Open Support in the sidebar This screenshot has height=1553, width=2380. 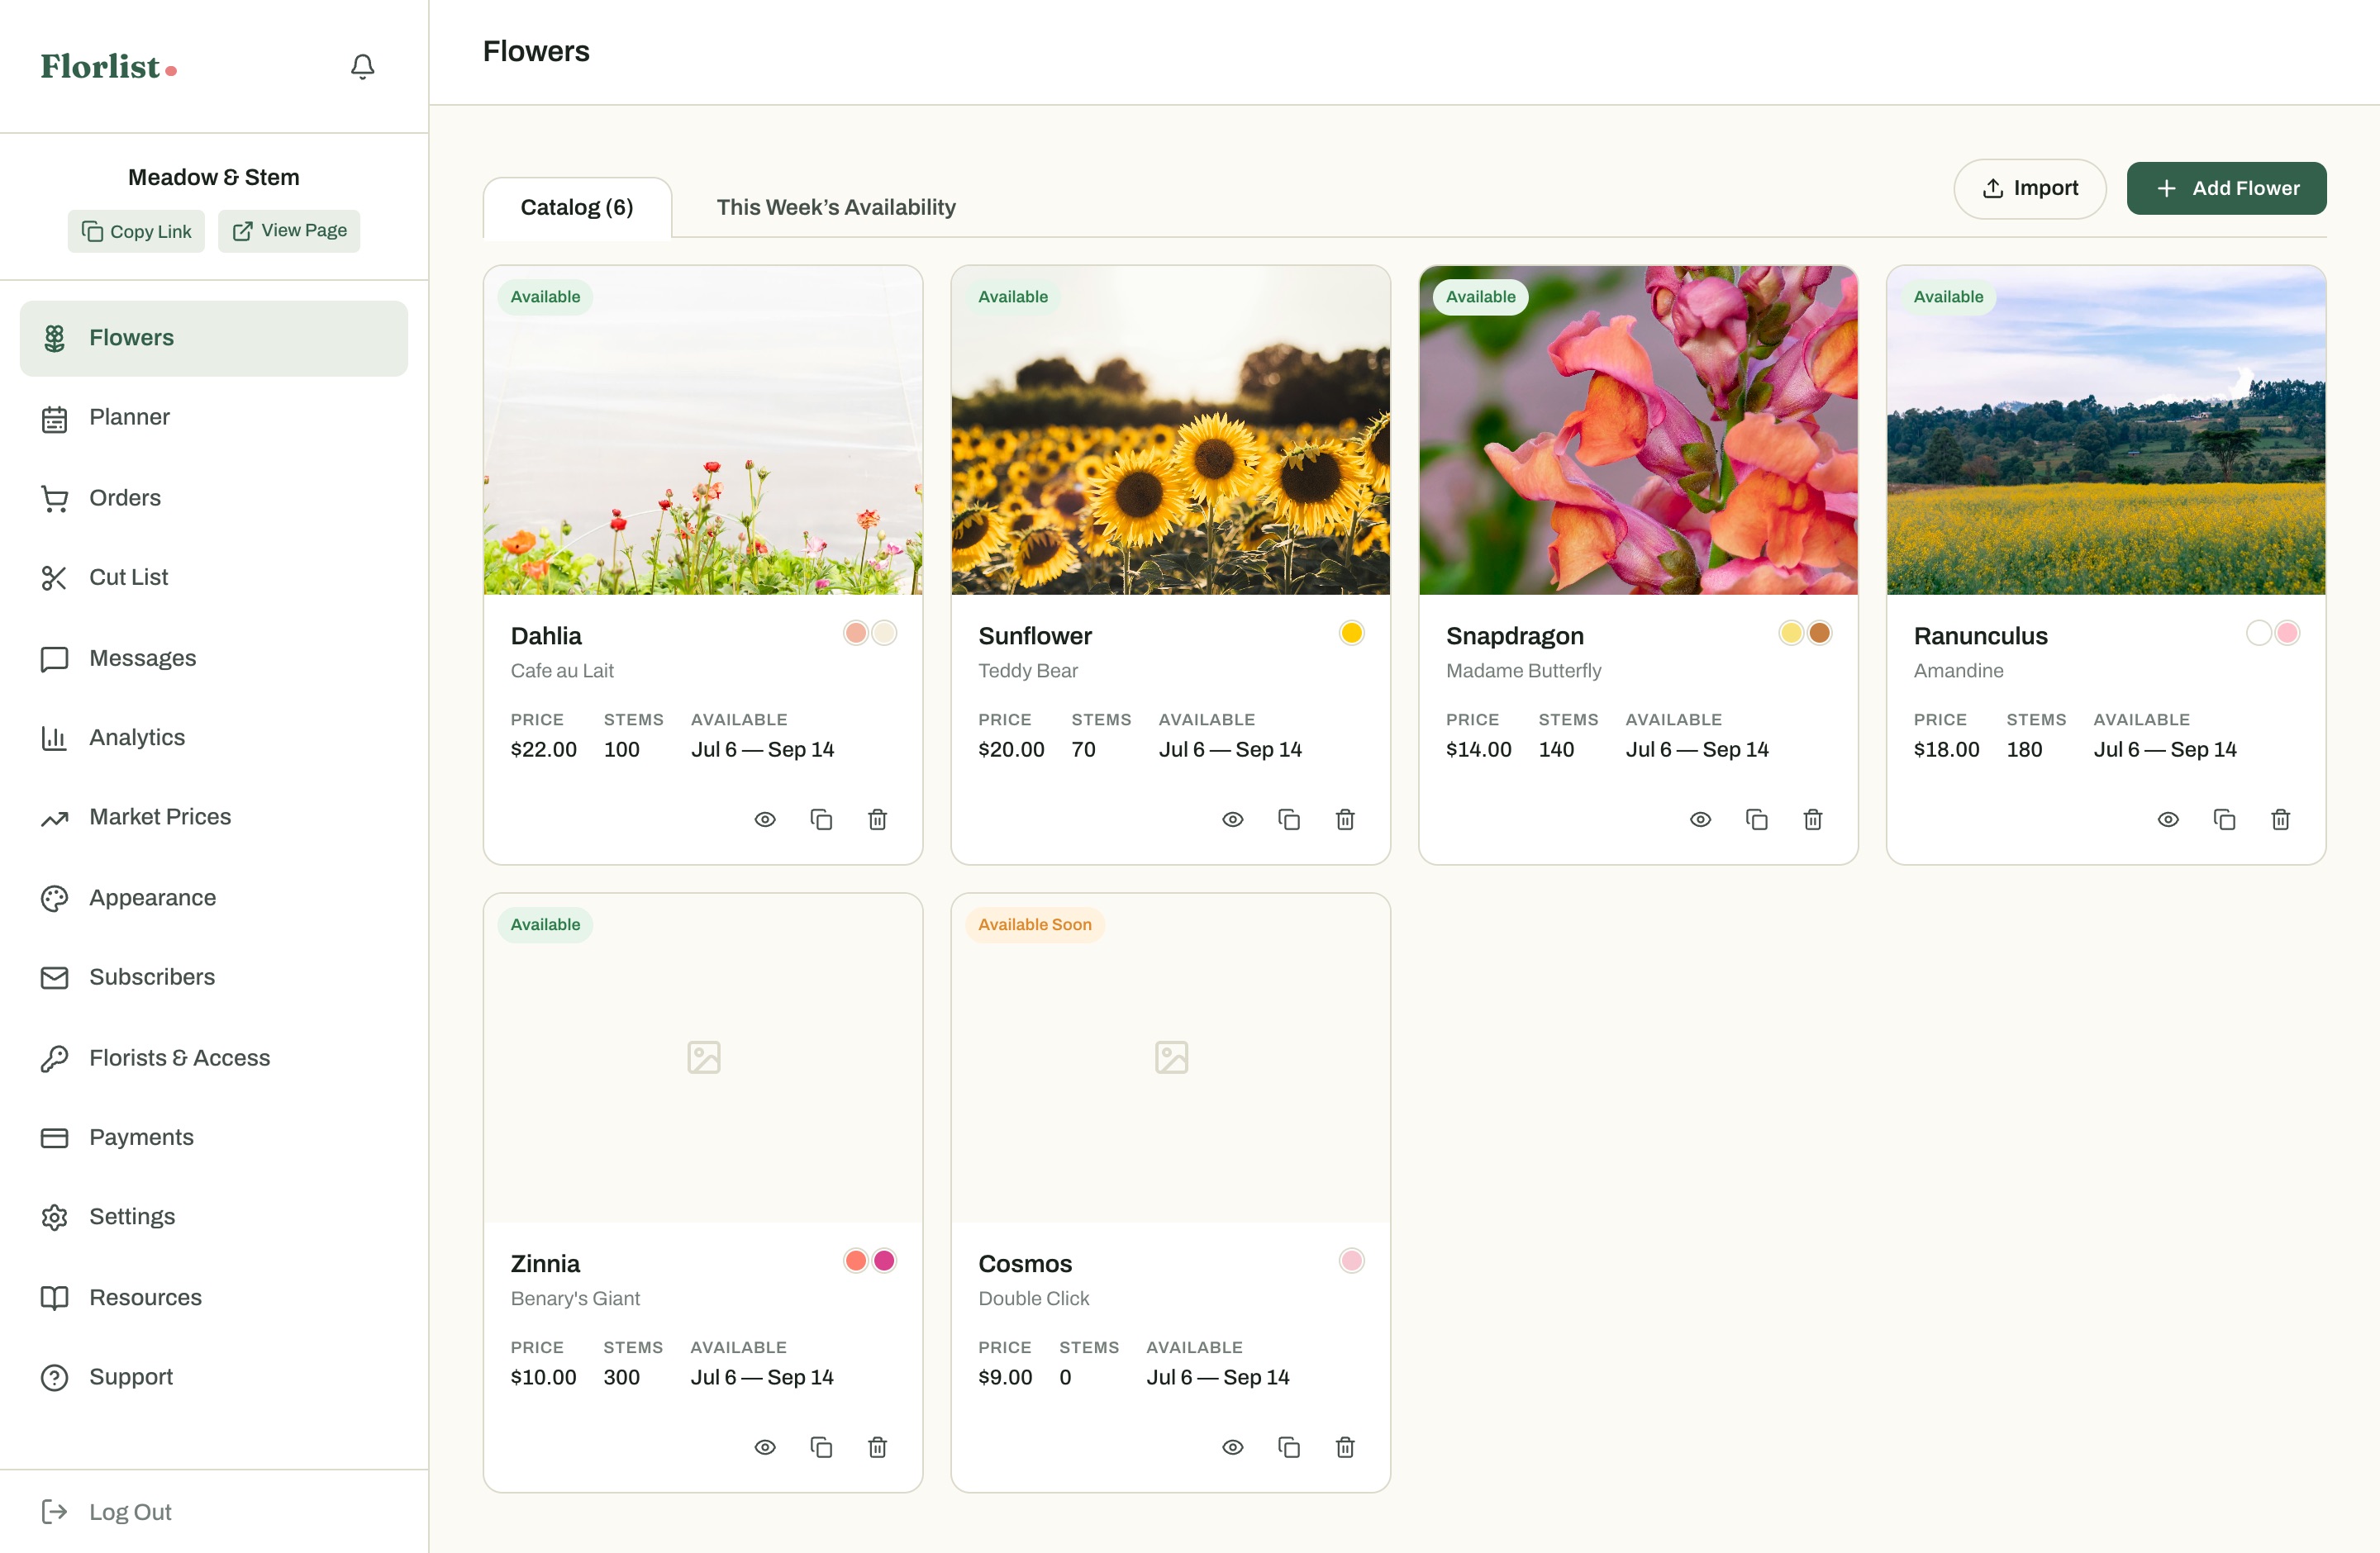click(214, 1377)
